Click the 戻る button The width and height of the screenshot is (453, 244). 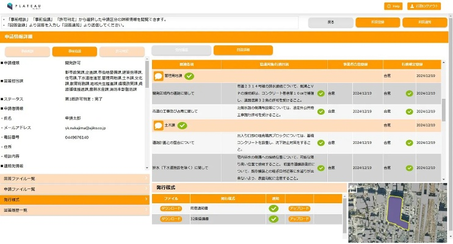pos(330,23)
